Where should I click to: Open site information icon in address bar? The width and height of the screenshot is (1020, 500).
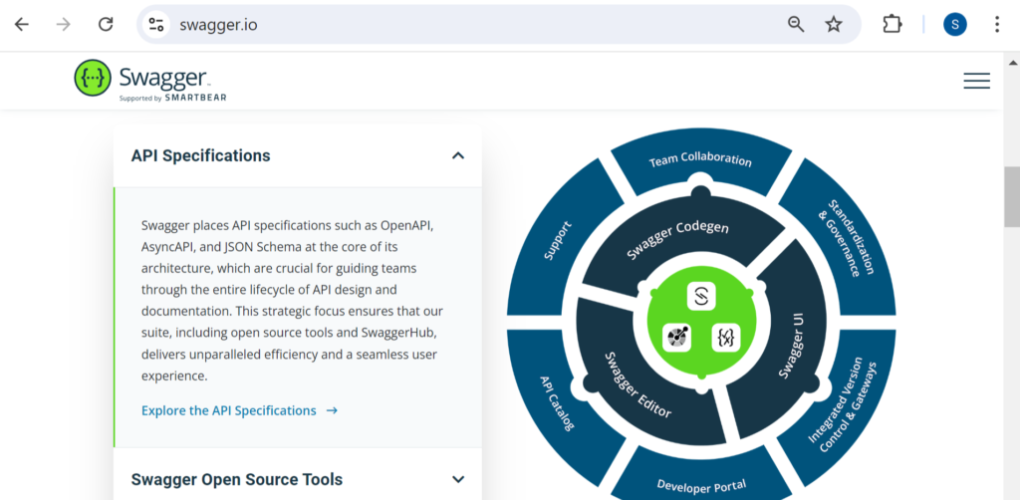(156, 25)
